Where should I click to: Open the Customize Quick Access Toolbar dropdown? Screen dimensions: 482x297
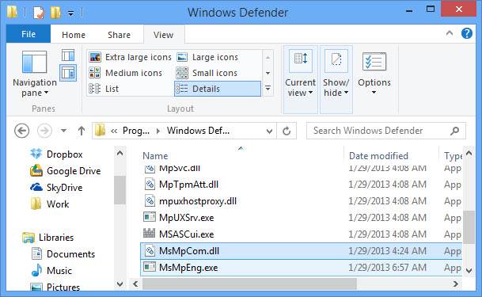point(70,13)
